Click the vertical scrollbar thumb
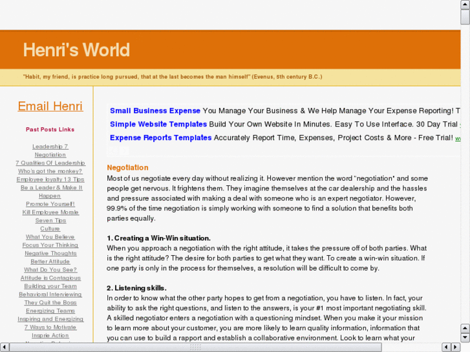470x352 pixels. click(x=465, y=17)
